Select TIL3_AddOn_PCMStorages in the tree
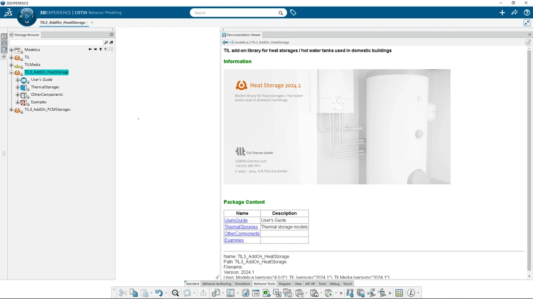This screenshot has width=533, height=299. [47, 110]
